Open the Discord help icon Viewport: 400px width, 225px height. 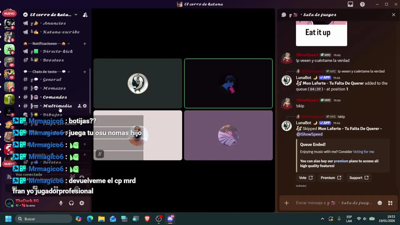coord(362,4)
